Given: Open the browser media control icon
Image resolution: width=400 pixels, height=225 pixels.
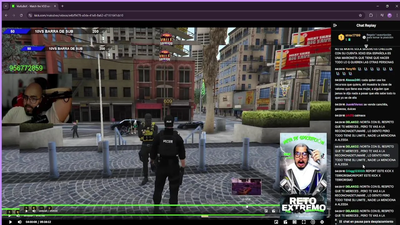Looking at the screenshot, I should (x=382, y=15).
